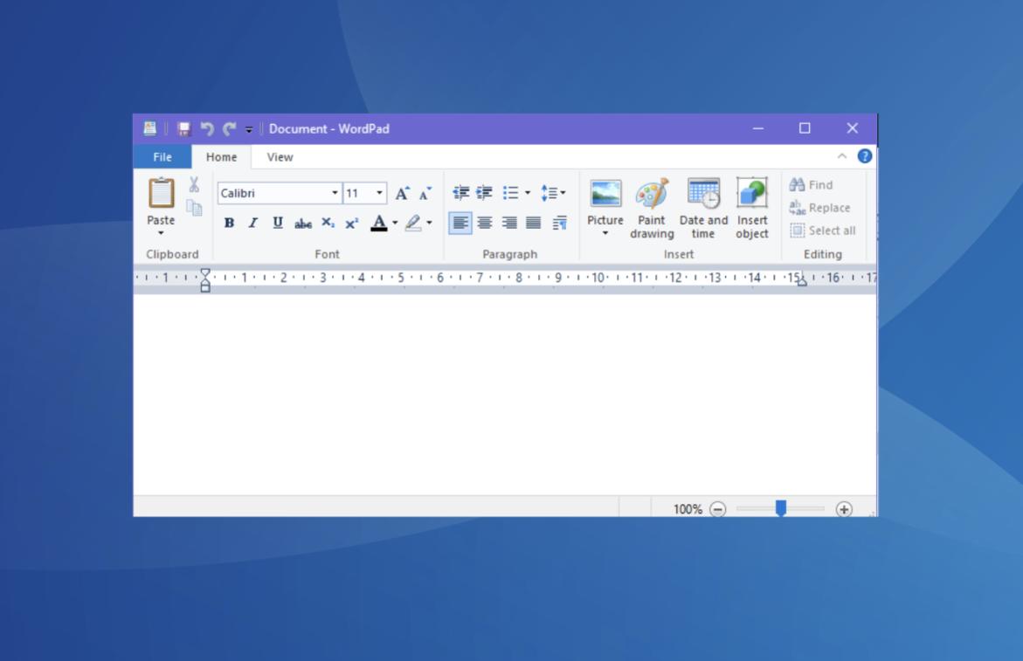Click the 100% zoom level text
Screen dimensions: 1023x661
(688, 509)
